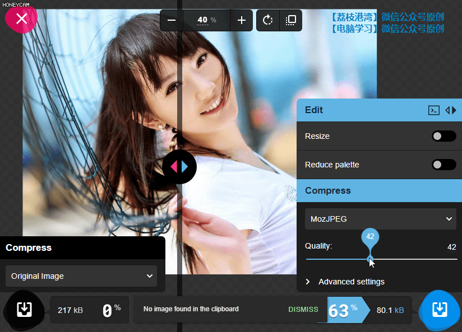Open the Original Image dropdown

pos(81,276)
